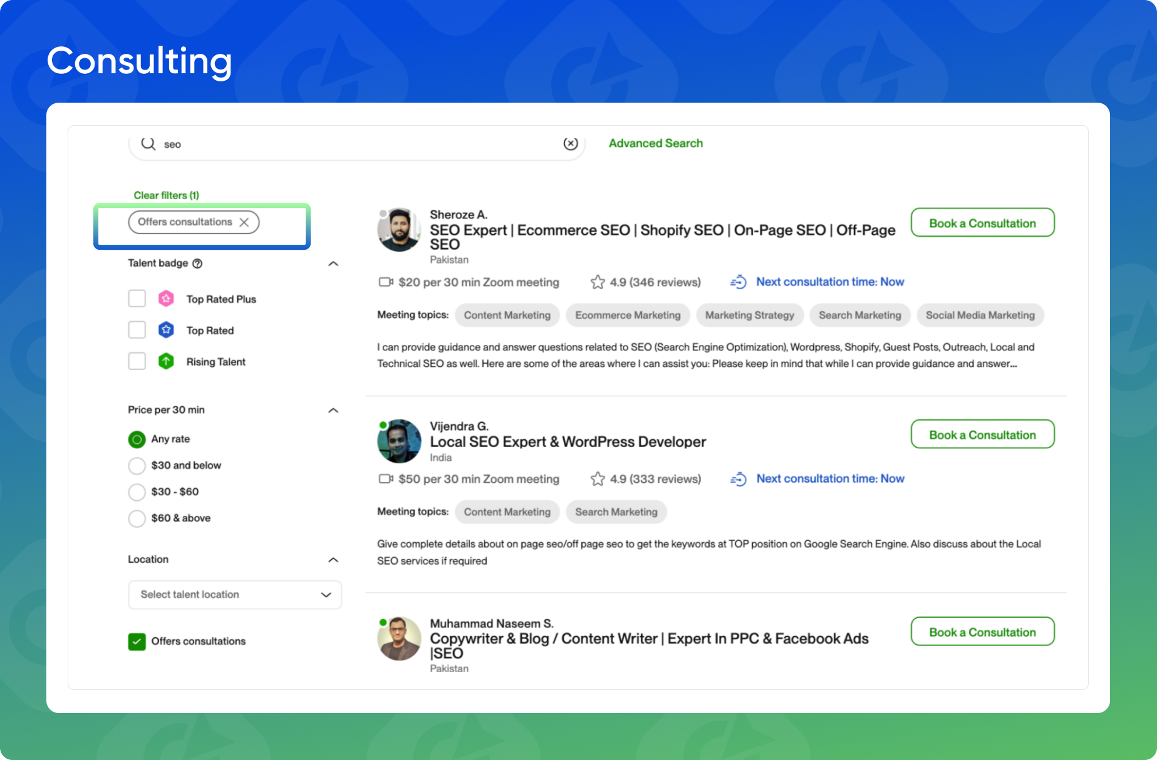The height and width of the screenshot is (760, 1157).
Task: Collapse the Location section
Action: point(334,560)
